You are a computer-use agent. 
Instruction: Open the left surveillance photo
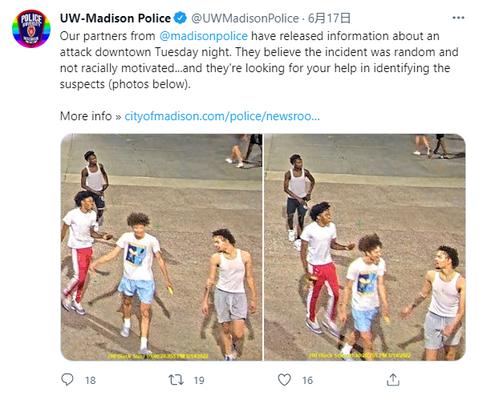point(161,247)
